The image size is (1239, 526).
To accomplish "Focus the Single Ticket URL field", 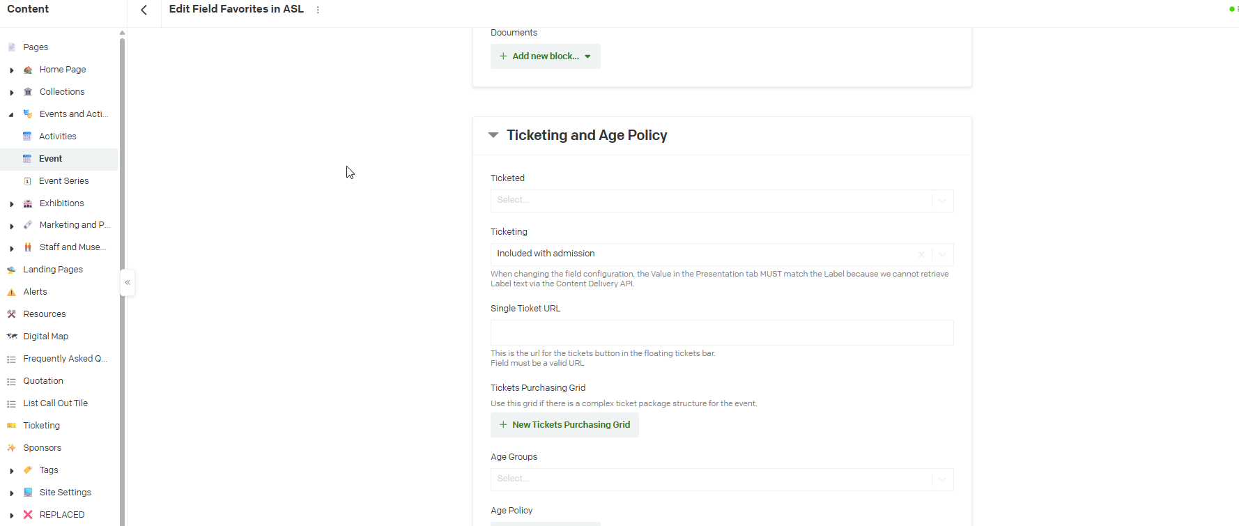I will point(721,333).
